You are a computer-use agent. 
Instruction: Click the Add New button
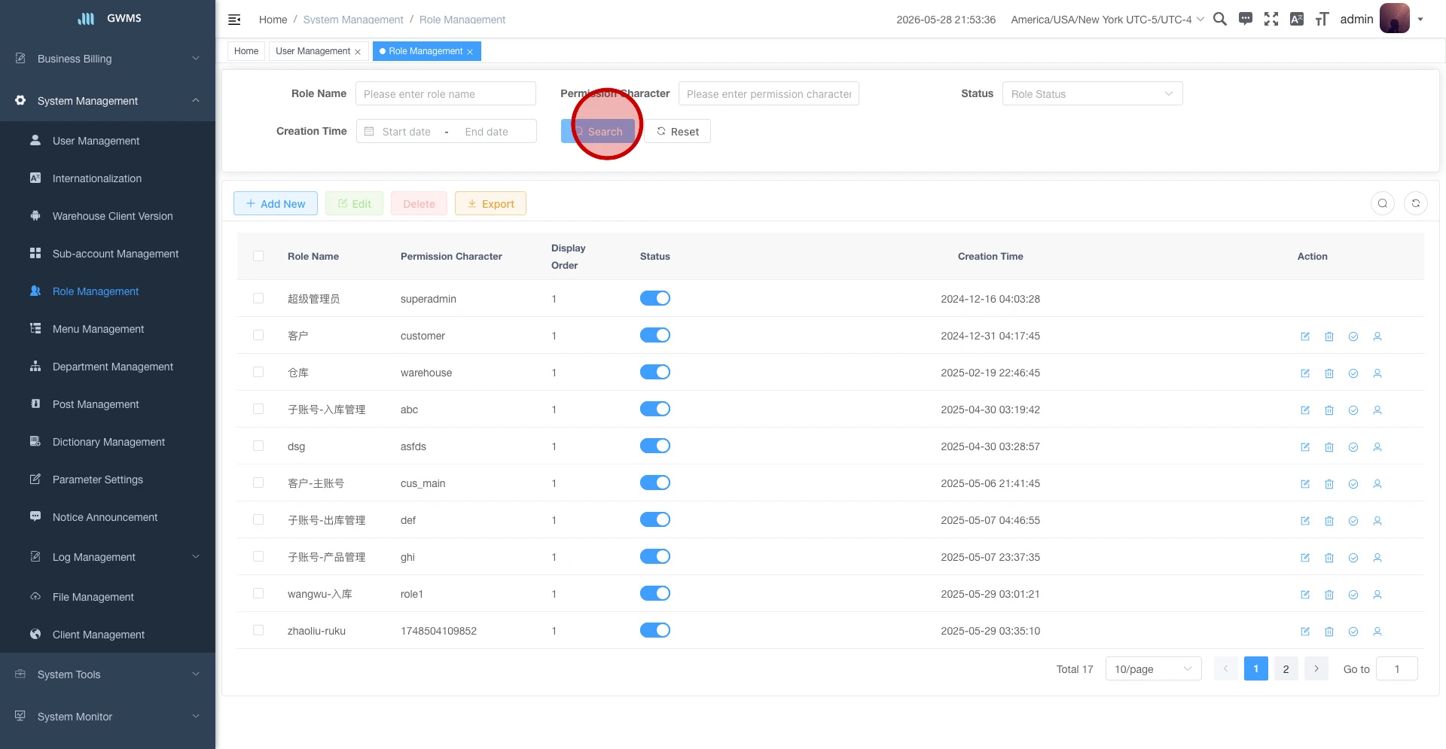point(276,203)
